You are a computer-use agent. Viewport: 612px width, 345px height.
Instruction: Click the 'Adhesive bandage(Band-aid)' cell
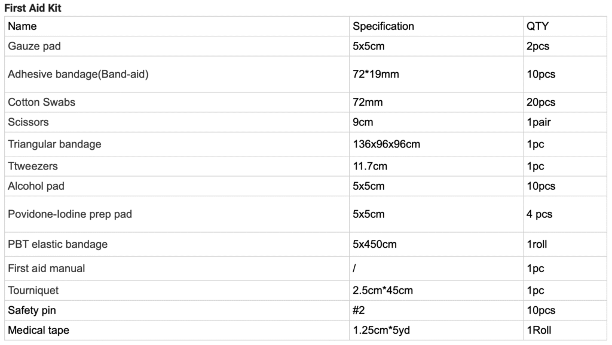pyautogui.click(x=78, y=74)
